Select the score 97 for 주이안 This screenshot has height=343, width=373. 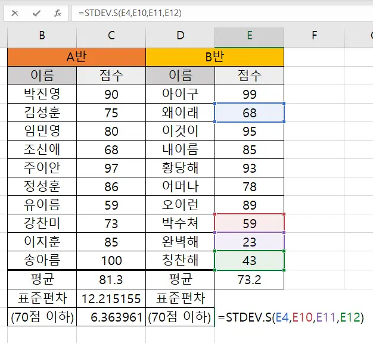[x=111, y=168]
